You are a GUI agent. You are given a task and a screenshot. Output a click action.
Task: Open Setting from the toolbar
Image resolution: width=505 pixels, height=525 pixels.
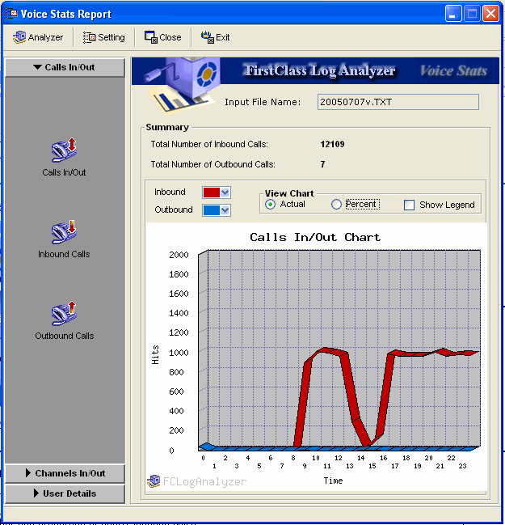tap(90, 37)
